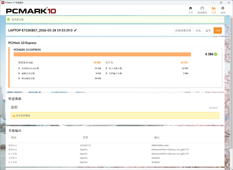Click the 其他输出 heading
Viewport: 233px width, 170px height.
[15, 131]
